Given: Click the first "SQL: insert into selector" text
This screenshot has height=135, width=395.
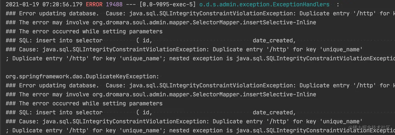Looking at the screenshot, I should [x=69, y=40].
